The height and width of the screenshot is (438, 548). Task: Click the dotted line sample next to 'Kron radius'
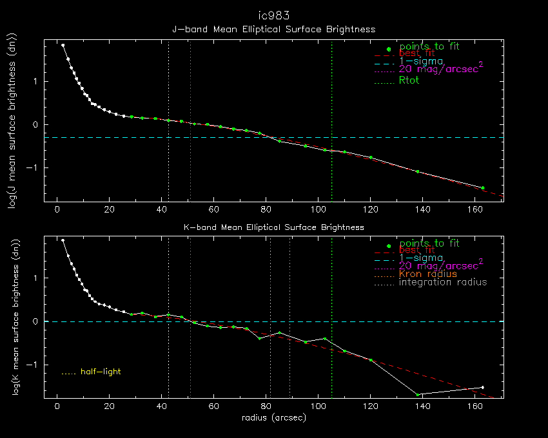point(384,274)
